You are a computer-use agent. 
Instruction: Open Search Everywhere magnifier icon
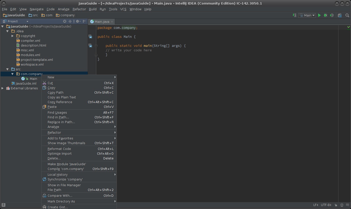(347, 15)
